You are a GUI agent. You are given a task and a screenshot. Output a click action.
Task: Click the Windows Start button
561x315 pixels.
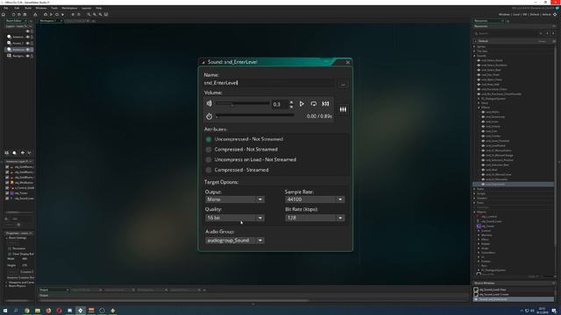coord(5,311)
